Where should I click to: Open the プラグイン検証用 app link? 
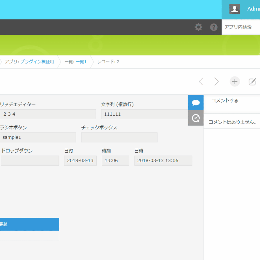click(37, 62)
